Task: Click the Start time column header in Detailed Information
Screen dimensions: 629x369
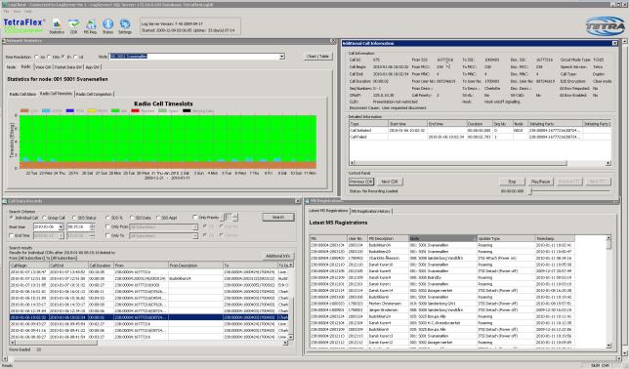Action: coord(407,124)
